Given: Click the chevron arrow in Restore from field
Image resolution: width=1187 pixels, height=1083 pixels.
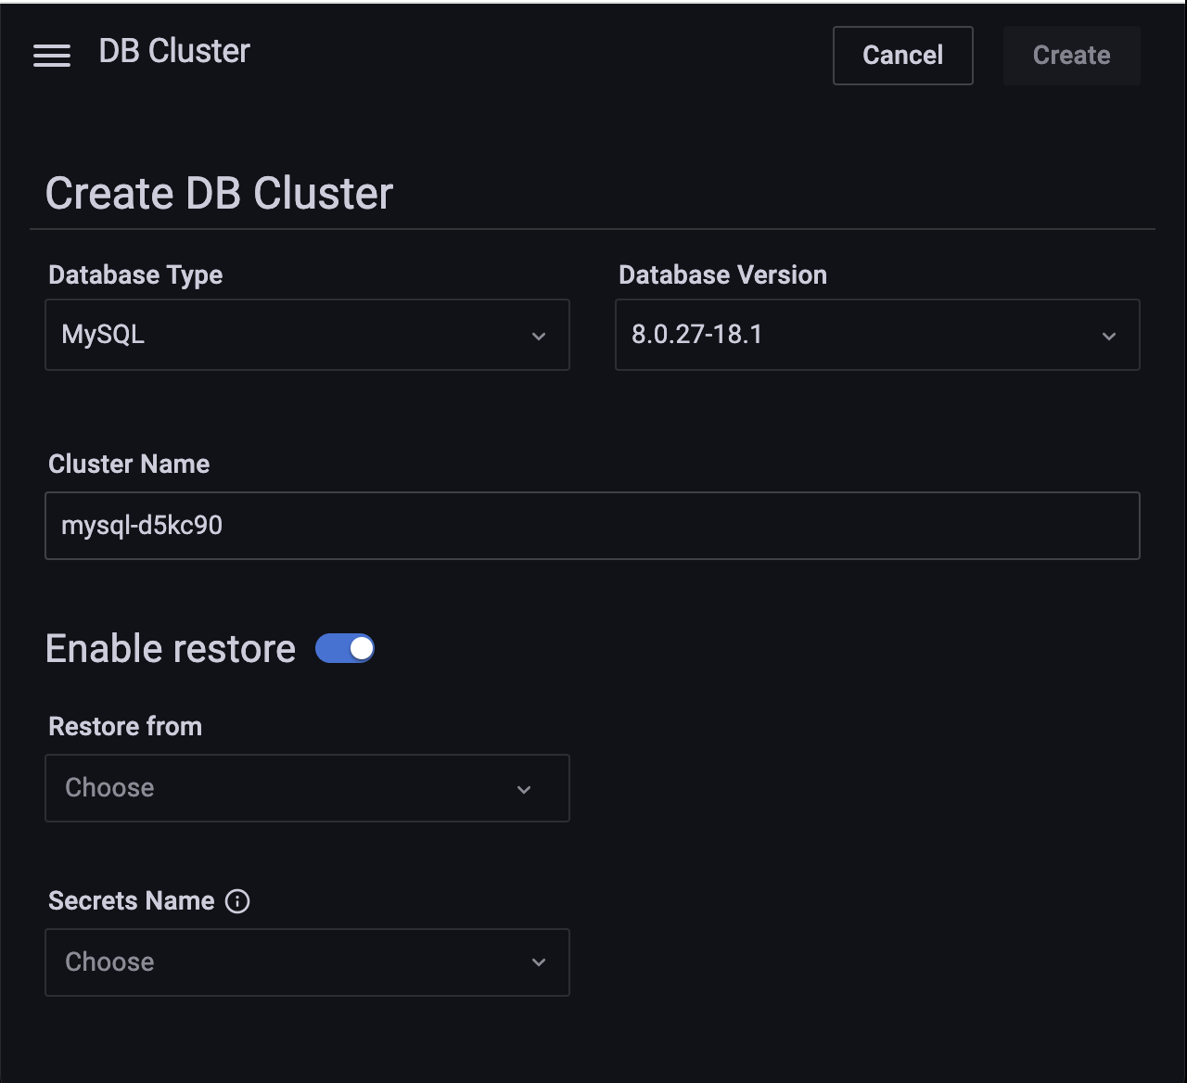Looking at the screenshot, I should 524,789.
